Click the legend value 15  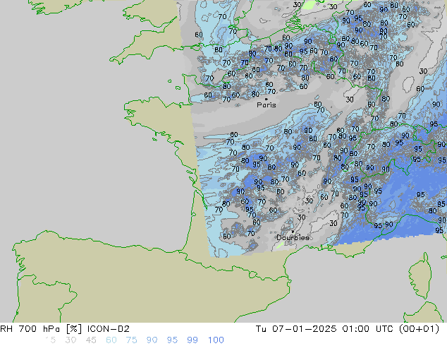51,340
